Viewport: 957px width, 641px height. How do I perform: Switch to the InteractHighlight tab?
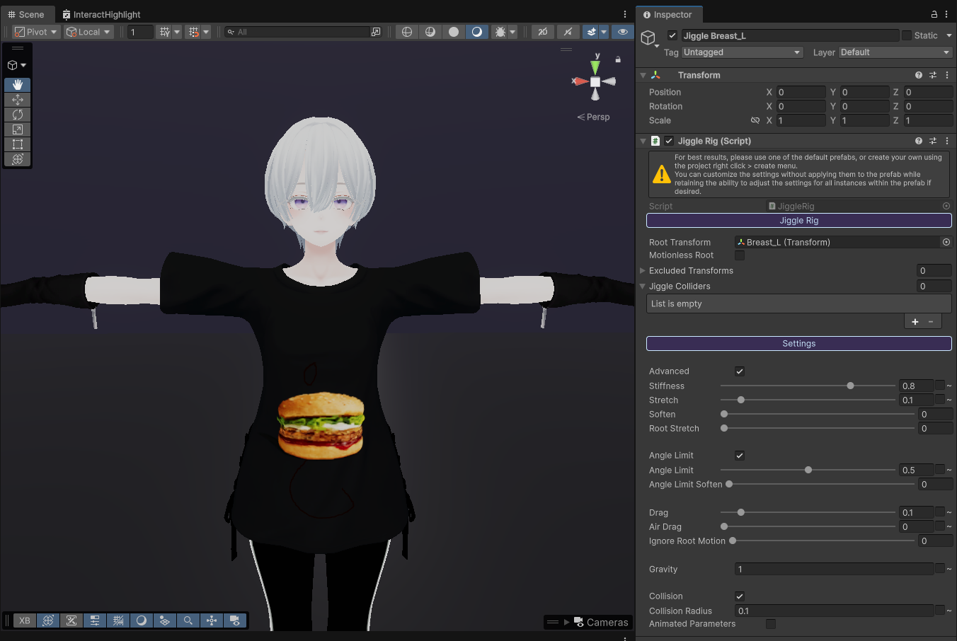(101, 14)
